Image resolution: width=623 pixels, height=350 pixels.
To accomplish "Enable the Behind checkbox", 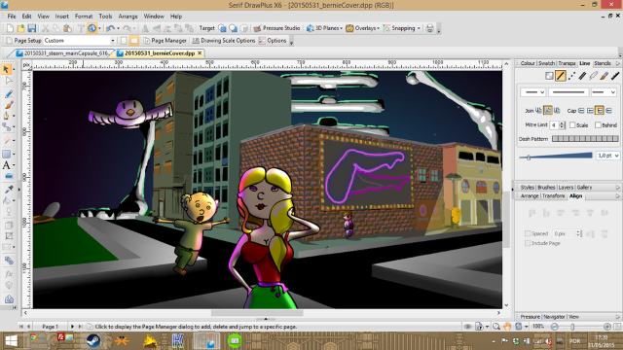I will pos(598,125).
